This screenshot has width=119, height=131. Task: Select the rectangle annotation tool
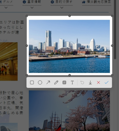(x=32, y=82)
